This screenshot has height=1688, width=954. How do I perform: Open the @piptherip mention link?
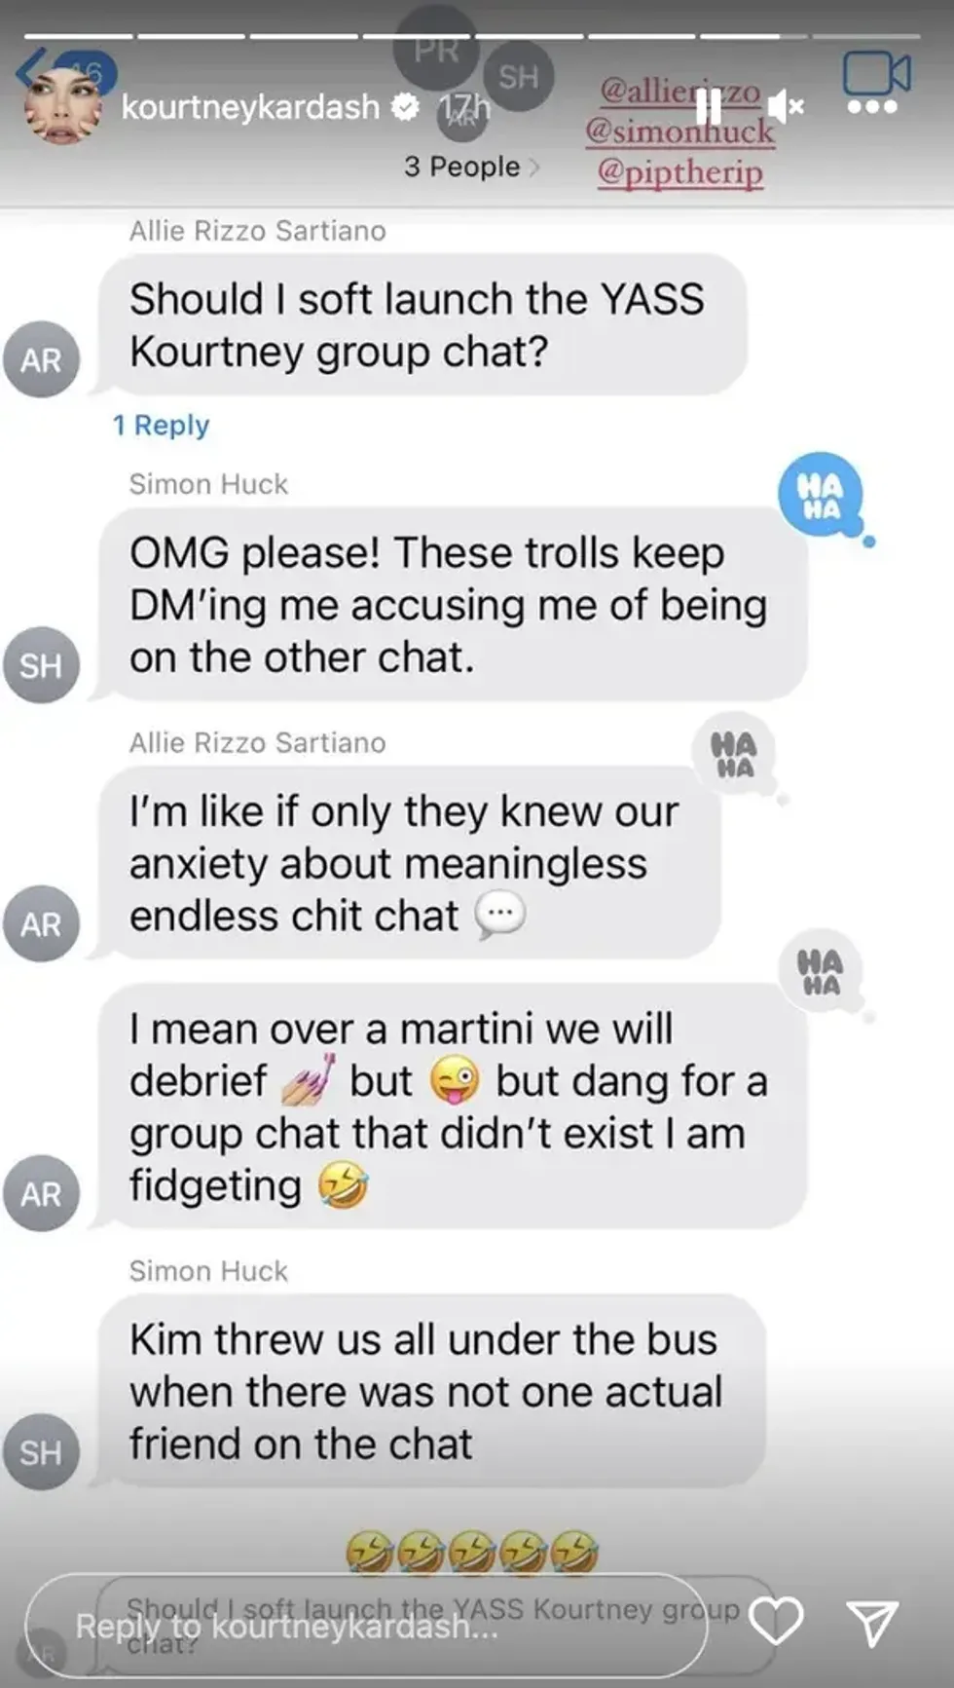point(680,172)
